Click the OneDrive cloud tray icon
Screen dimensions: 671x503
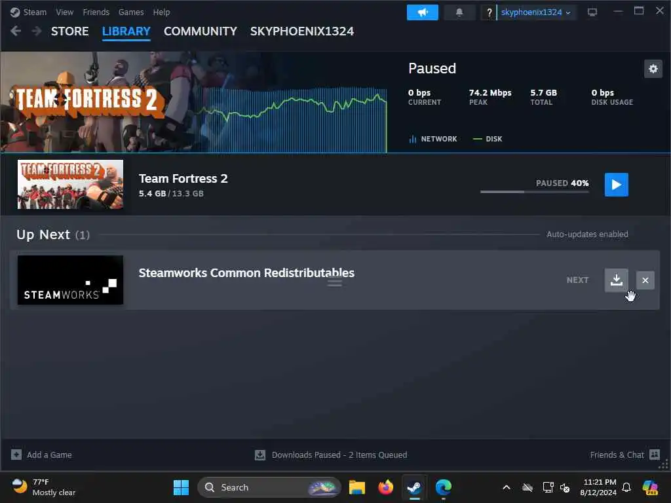pos(527,487)
